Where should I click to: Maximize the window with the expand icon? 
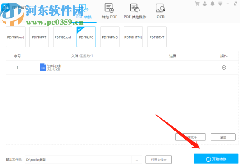235,3
